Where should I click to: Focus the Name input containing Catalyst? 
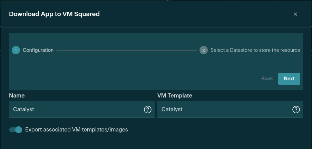(x=76, y=110)
